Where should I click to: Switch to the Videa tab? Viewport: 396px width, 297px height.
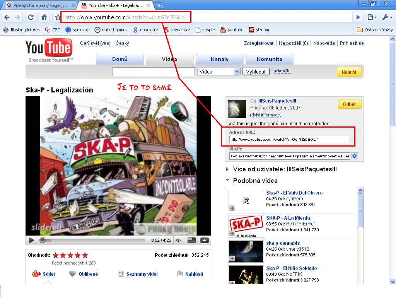(169, 59)
